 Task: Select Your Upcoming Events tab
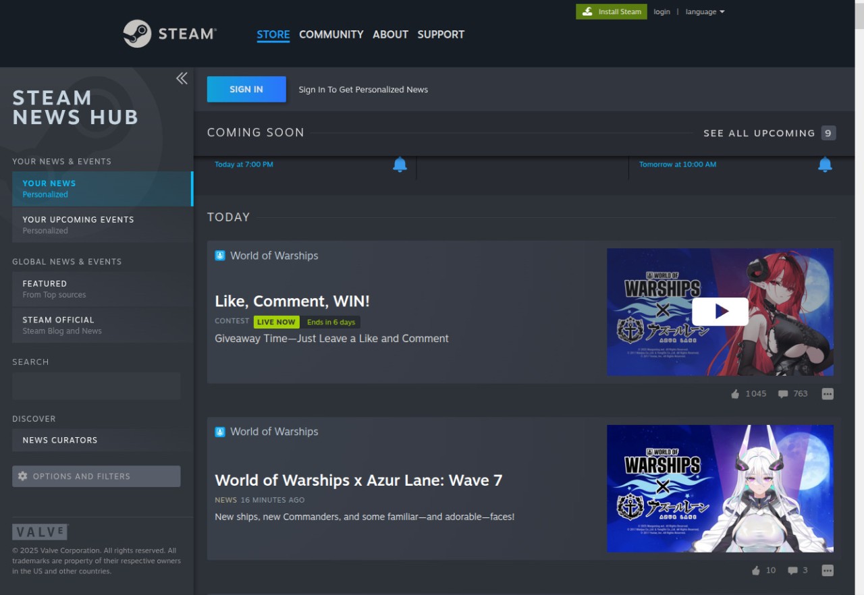coord(103,225)
